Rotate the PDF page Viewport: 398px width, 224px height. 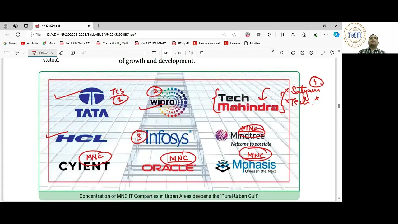click(191, 53)
